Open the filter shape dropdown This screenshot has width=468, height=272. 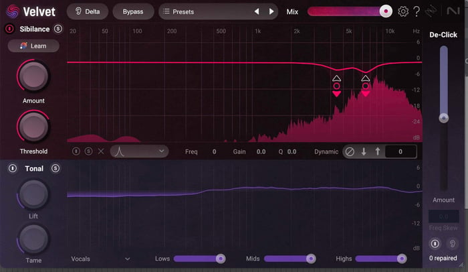click(139, 151)
